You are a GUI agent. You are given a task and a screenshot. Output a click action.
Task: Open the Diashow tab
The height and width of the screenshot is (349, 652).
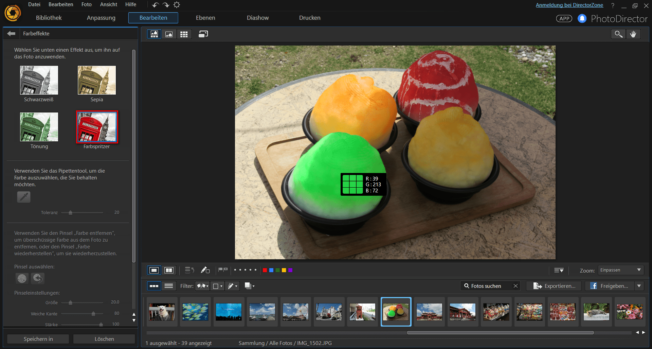(x=258, y=18)
